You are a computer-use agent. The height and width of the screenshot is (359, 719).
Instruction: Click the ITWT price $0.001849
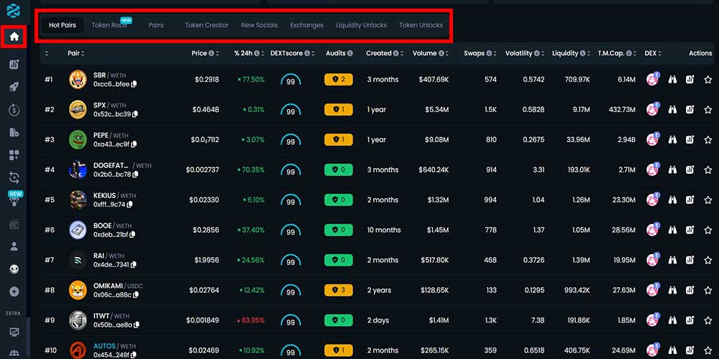pos(202,320)
